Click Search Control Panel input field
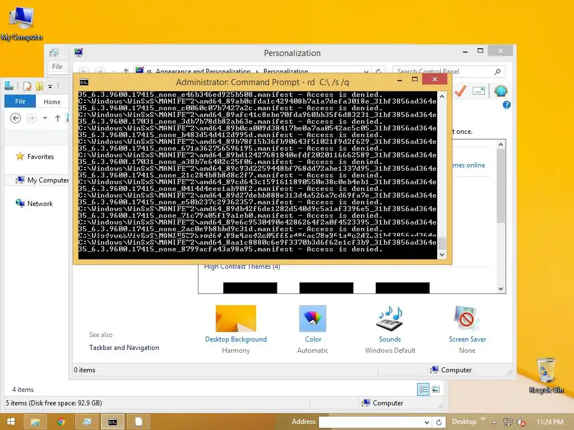Viewport: 574px width, 430px height. click(x=443, y=71)
